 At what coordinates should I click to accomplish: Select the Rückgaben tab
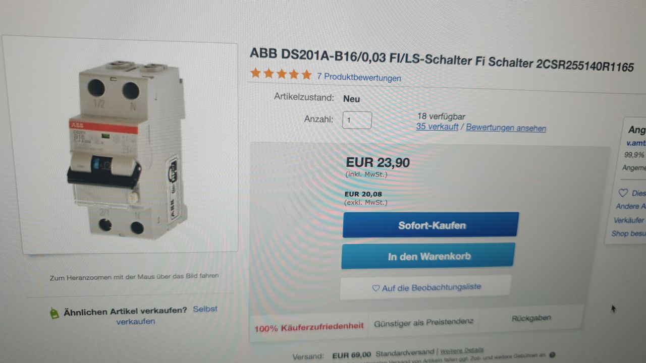(x=531, y=318)
